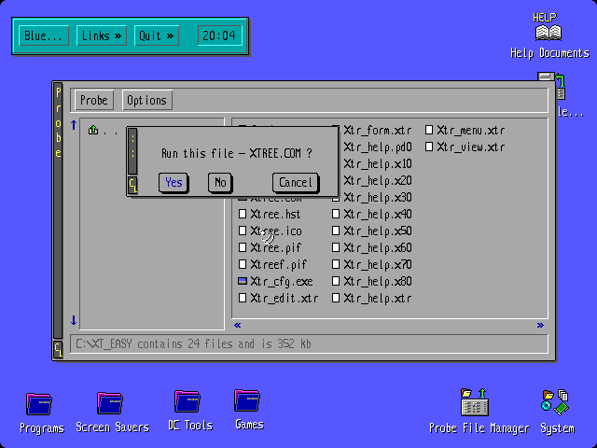This screenshot has width=597, height=448.
Task: Open the Blue... menu button
Action: point(44,35)
